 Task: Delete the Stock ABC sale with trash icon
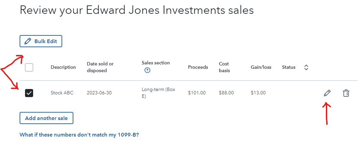click(346, 93)
